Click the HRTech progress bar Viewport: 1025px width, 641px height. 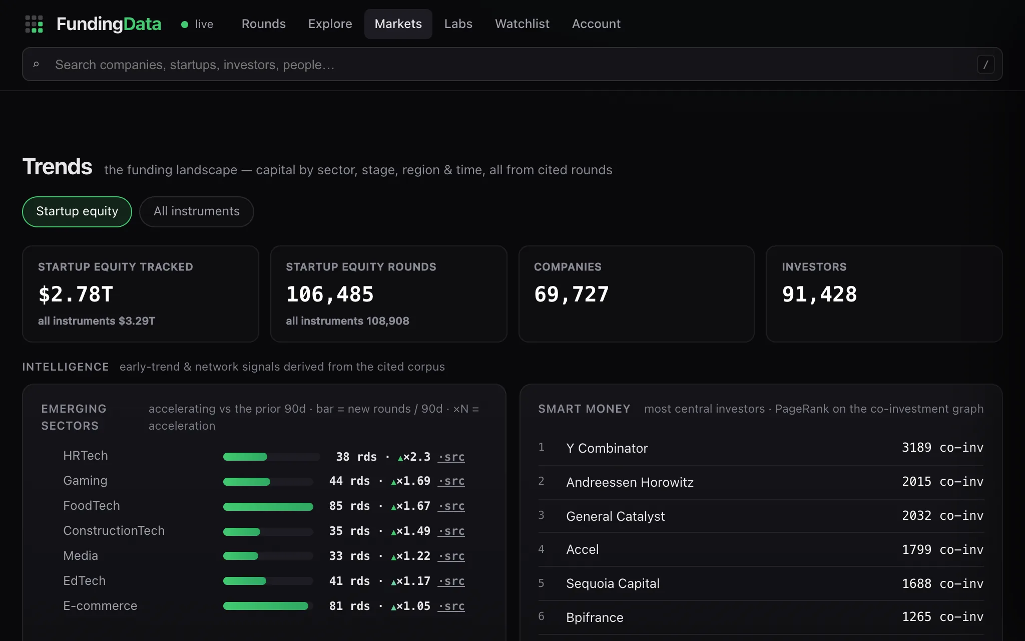pyautogui.click(x=271, y=457)
